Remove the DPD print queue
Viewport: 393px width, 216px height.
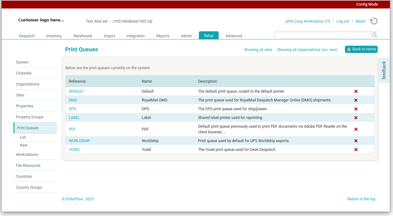[356, 109]
